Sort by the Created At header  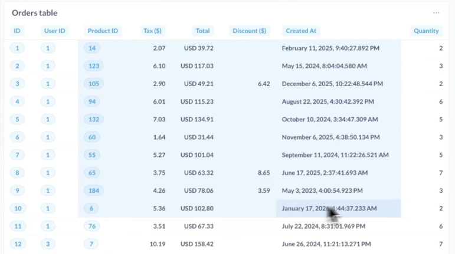point(300,31)
